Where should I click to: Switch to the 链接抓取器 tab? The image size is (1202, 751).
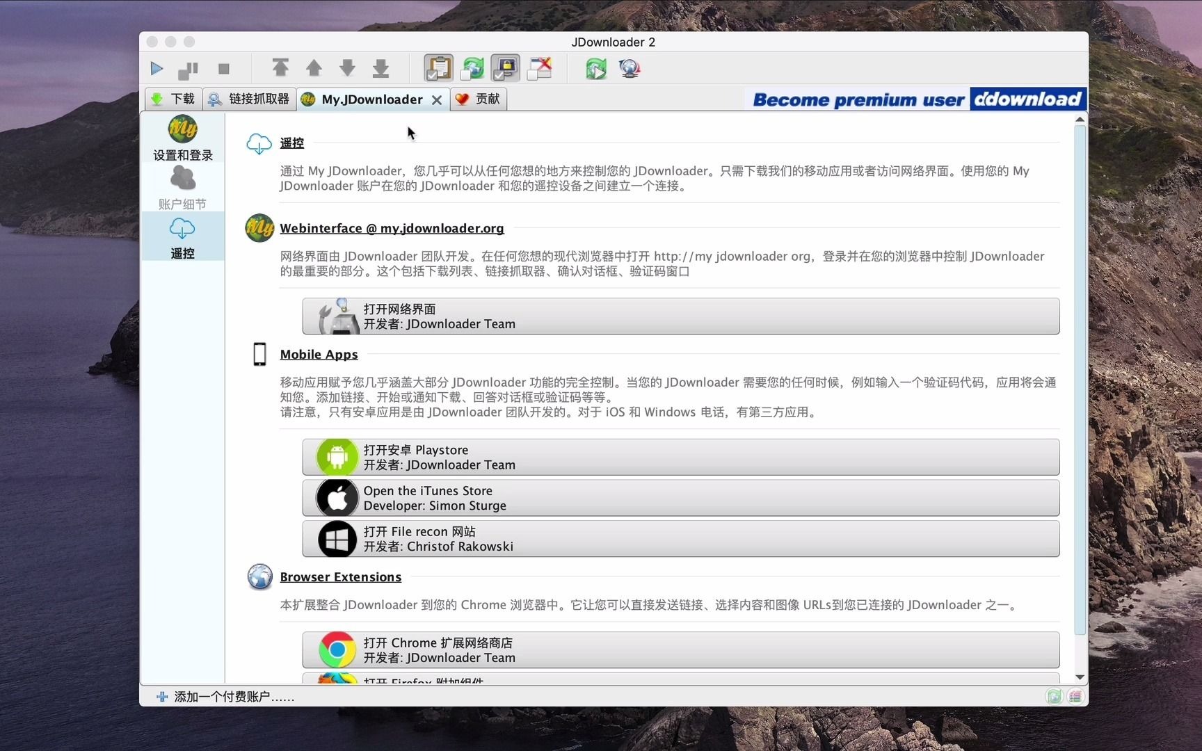pyautogui.click(x=250, y=99)
